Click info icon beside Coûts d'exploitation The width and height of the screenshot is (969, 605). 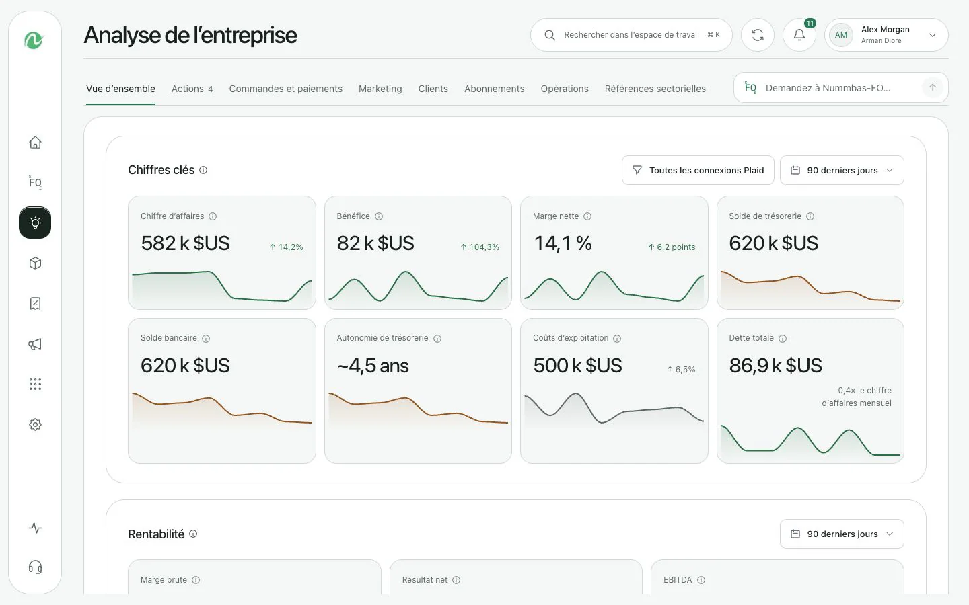[x=617, y=339]
